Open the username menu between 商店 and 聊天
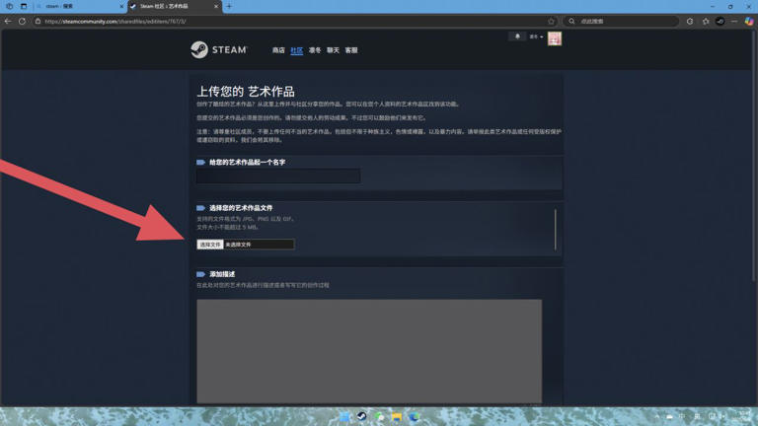Screen dimensions: 758x426 tap(315, 50)
